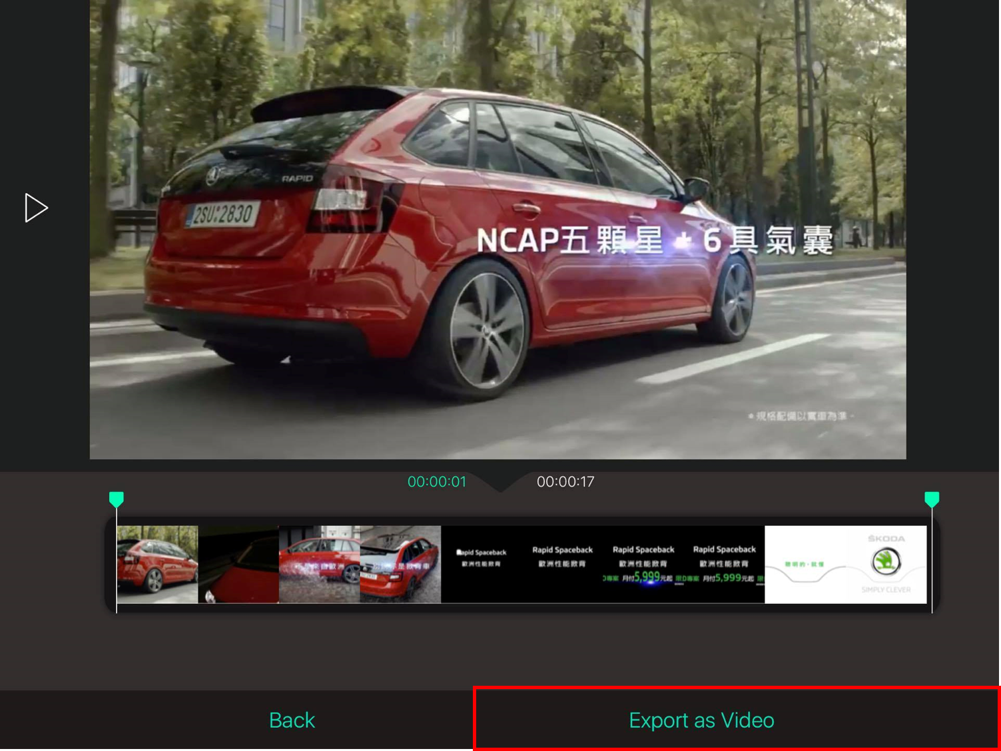Image resolution: width=1001 pixels, height=751 pixels.
Task: Tap the white 00:00:17 end time
Action: [565, 481]
